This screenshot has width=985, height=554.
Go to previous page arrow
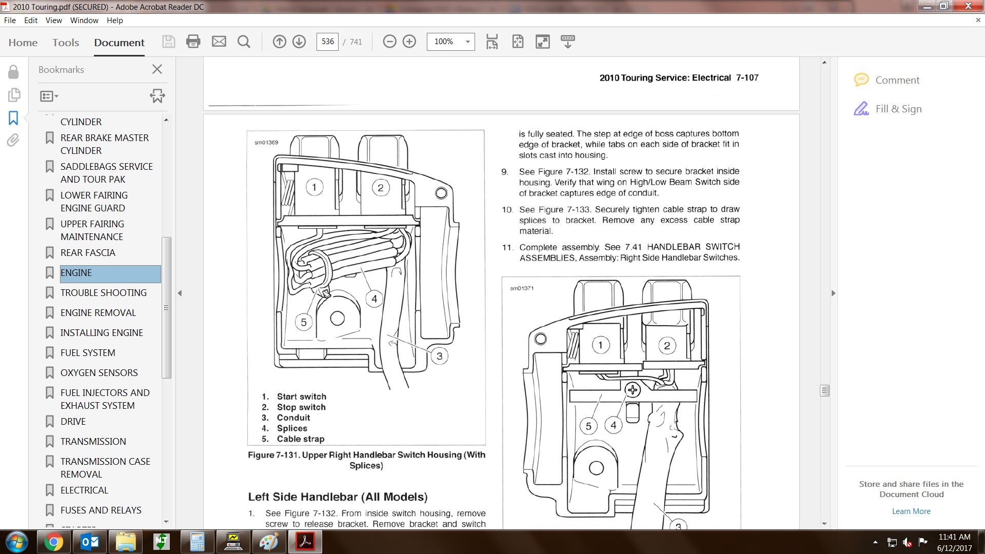279,42
